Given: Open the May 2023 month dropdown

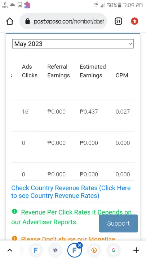Looking at the screenshot, I should pos(73,44).
